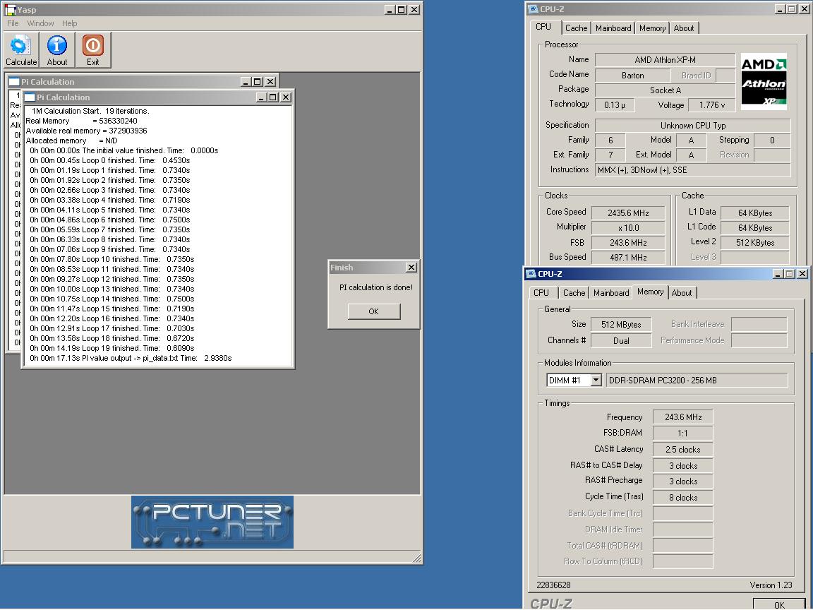The width and height of the screenshot is (813, 610).
Task: Click the PI value output pi_data.txt line
Action: coord(131,358)
